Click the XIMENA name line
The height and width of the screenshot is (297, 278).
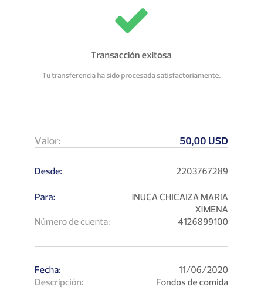click(x=212, y=210)
